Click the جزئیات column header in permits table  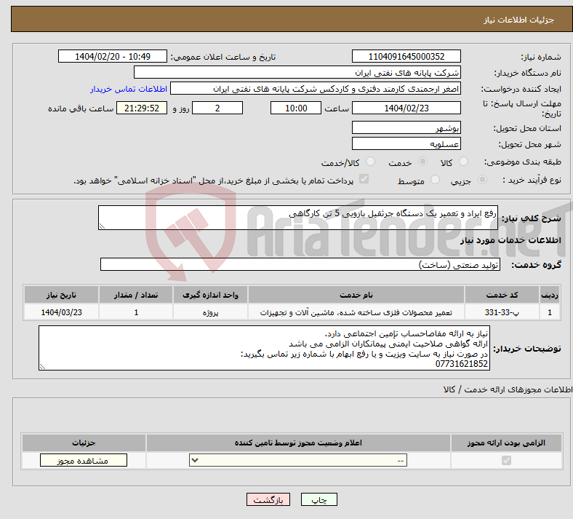coord(84,443)
